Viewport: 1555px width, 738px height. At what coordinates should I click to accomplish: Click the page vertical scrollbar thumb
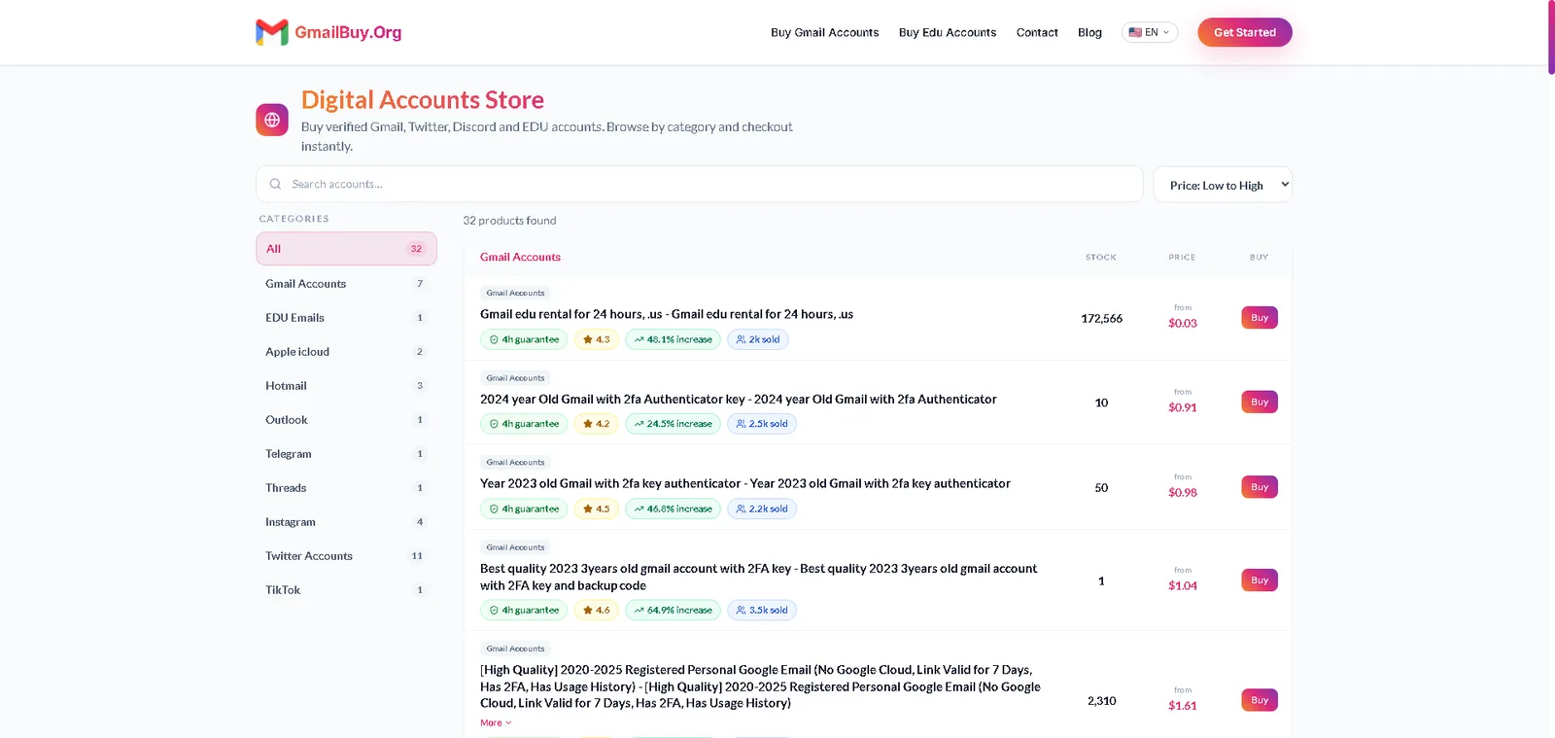1551,37
